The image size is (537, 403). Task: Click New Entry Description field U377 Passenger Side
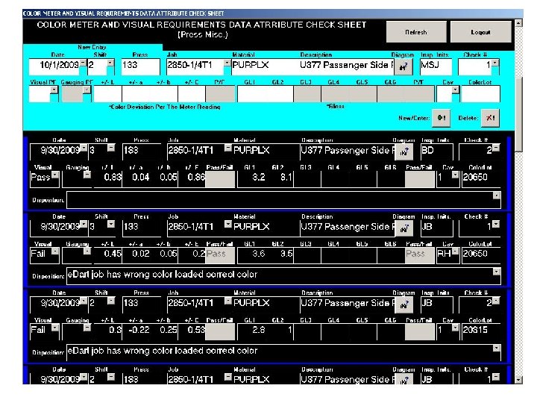(347, 67)
